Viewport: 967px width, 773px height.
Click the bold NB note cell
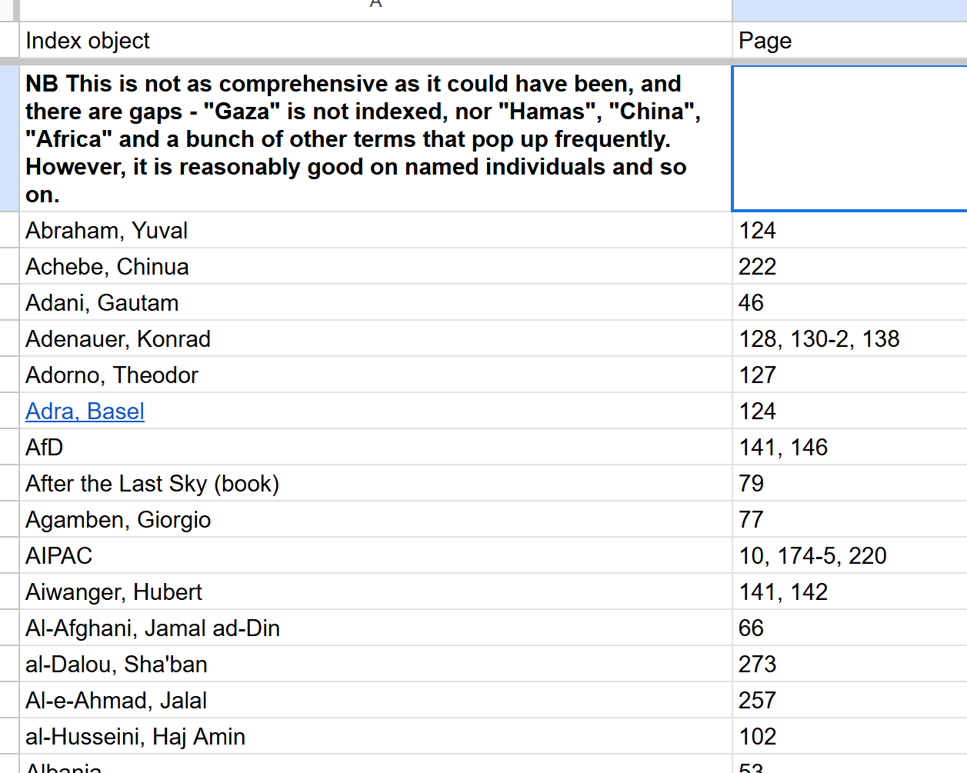[x=375, y=138]
